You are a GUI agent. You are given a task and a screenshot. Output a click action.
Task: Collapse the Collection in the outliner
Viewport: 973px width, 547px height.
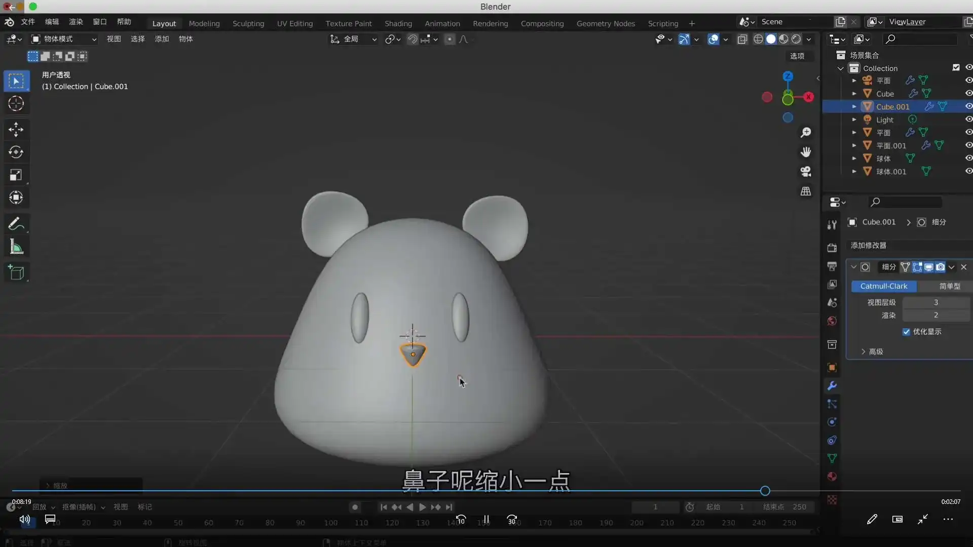[840, 67]
